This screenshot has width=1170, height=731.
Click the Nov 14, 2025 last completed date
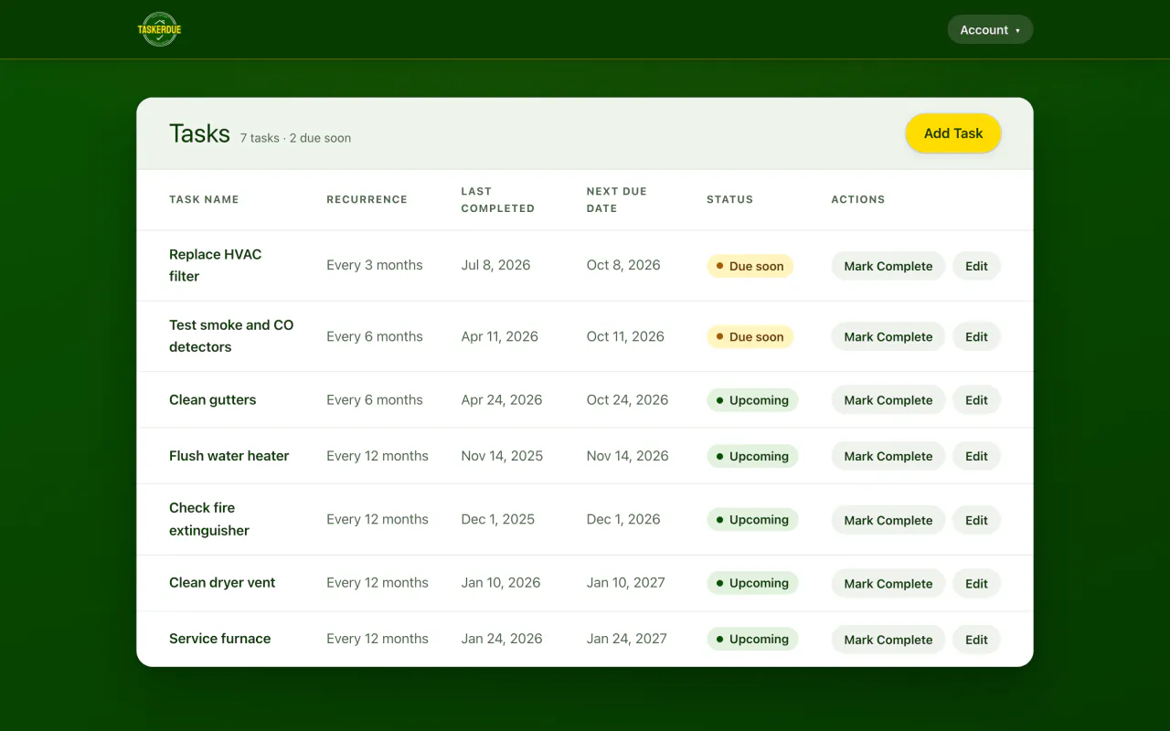pyautogui.click(x=502, y=455)
